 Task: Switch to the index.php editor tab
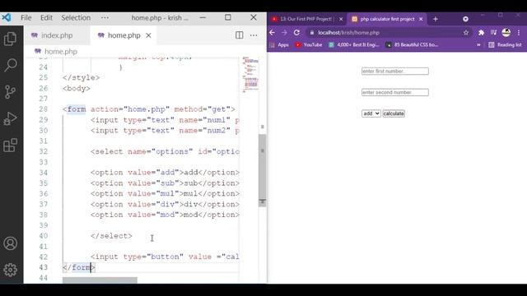pos(57,35)
